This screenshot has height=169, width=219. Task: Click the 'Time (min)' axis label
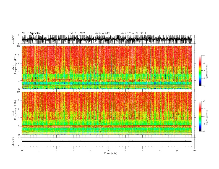coord(111,153)
